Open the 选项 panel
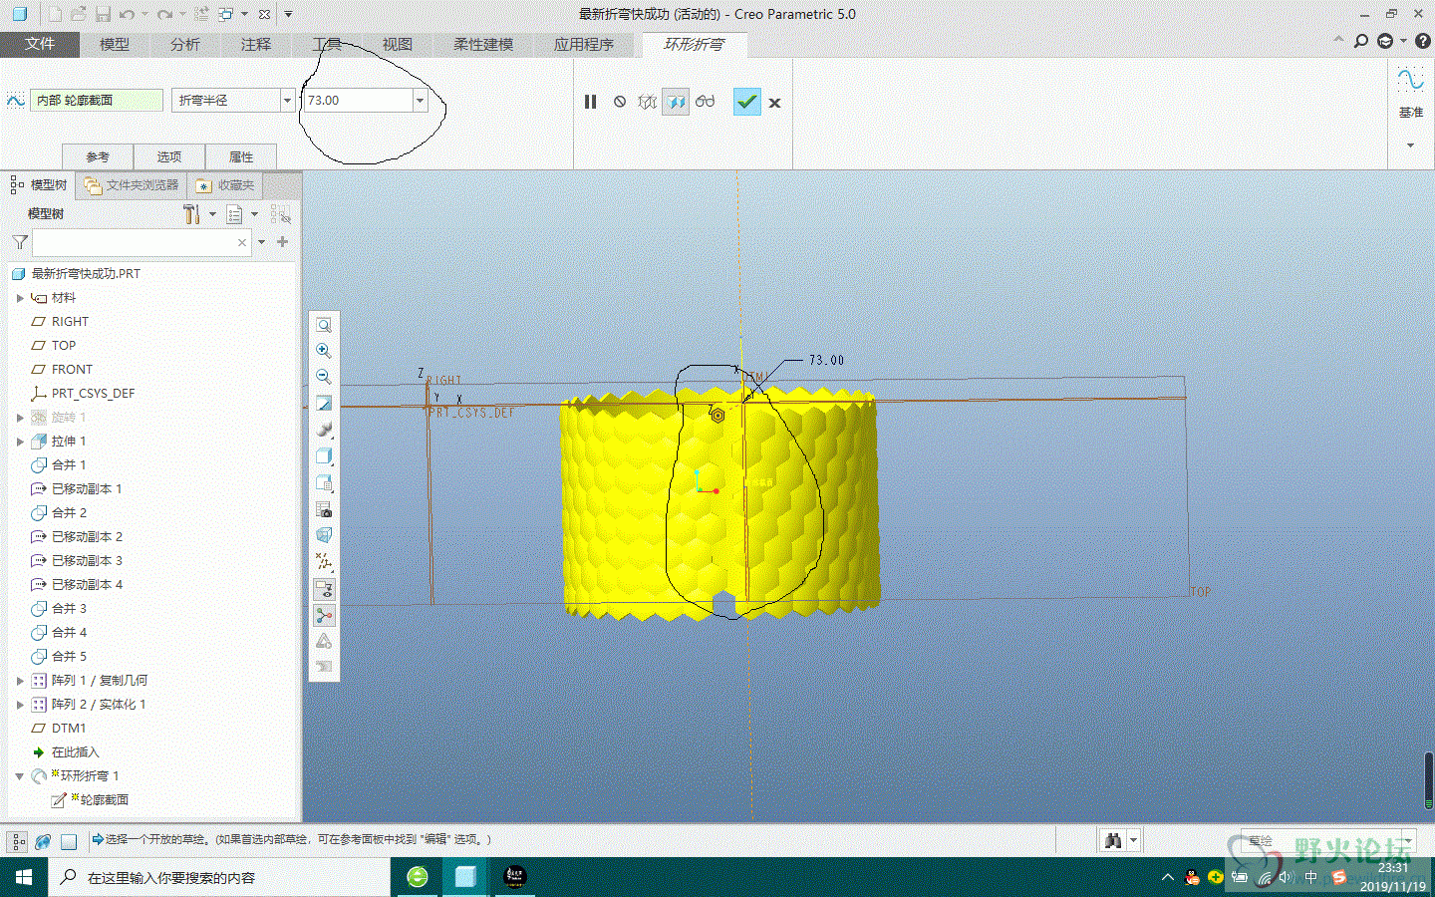1435x897 pixels. (169, 156)
